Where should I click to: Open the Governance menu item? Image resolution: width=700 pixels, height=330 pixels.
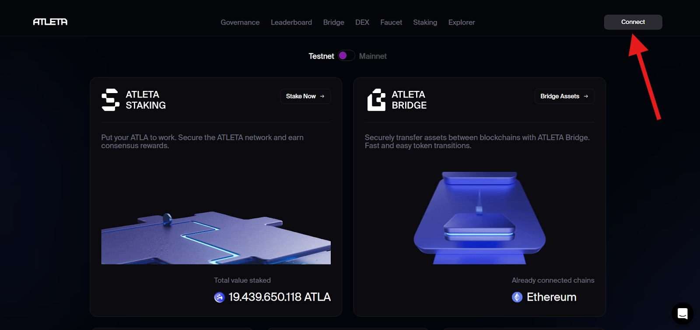(240, 22)
